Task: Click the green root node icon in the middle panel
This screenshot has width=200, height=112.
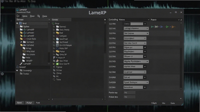Action: [53, 23]
